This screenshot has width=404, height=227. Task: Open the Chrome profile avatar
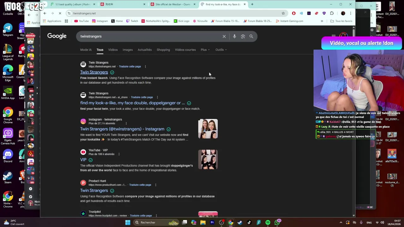343,13
